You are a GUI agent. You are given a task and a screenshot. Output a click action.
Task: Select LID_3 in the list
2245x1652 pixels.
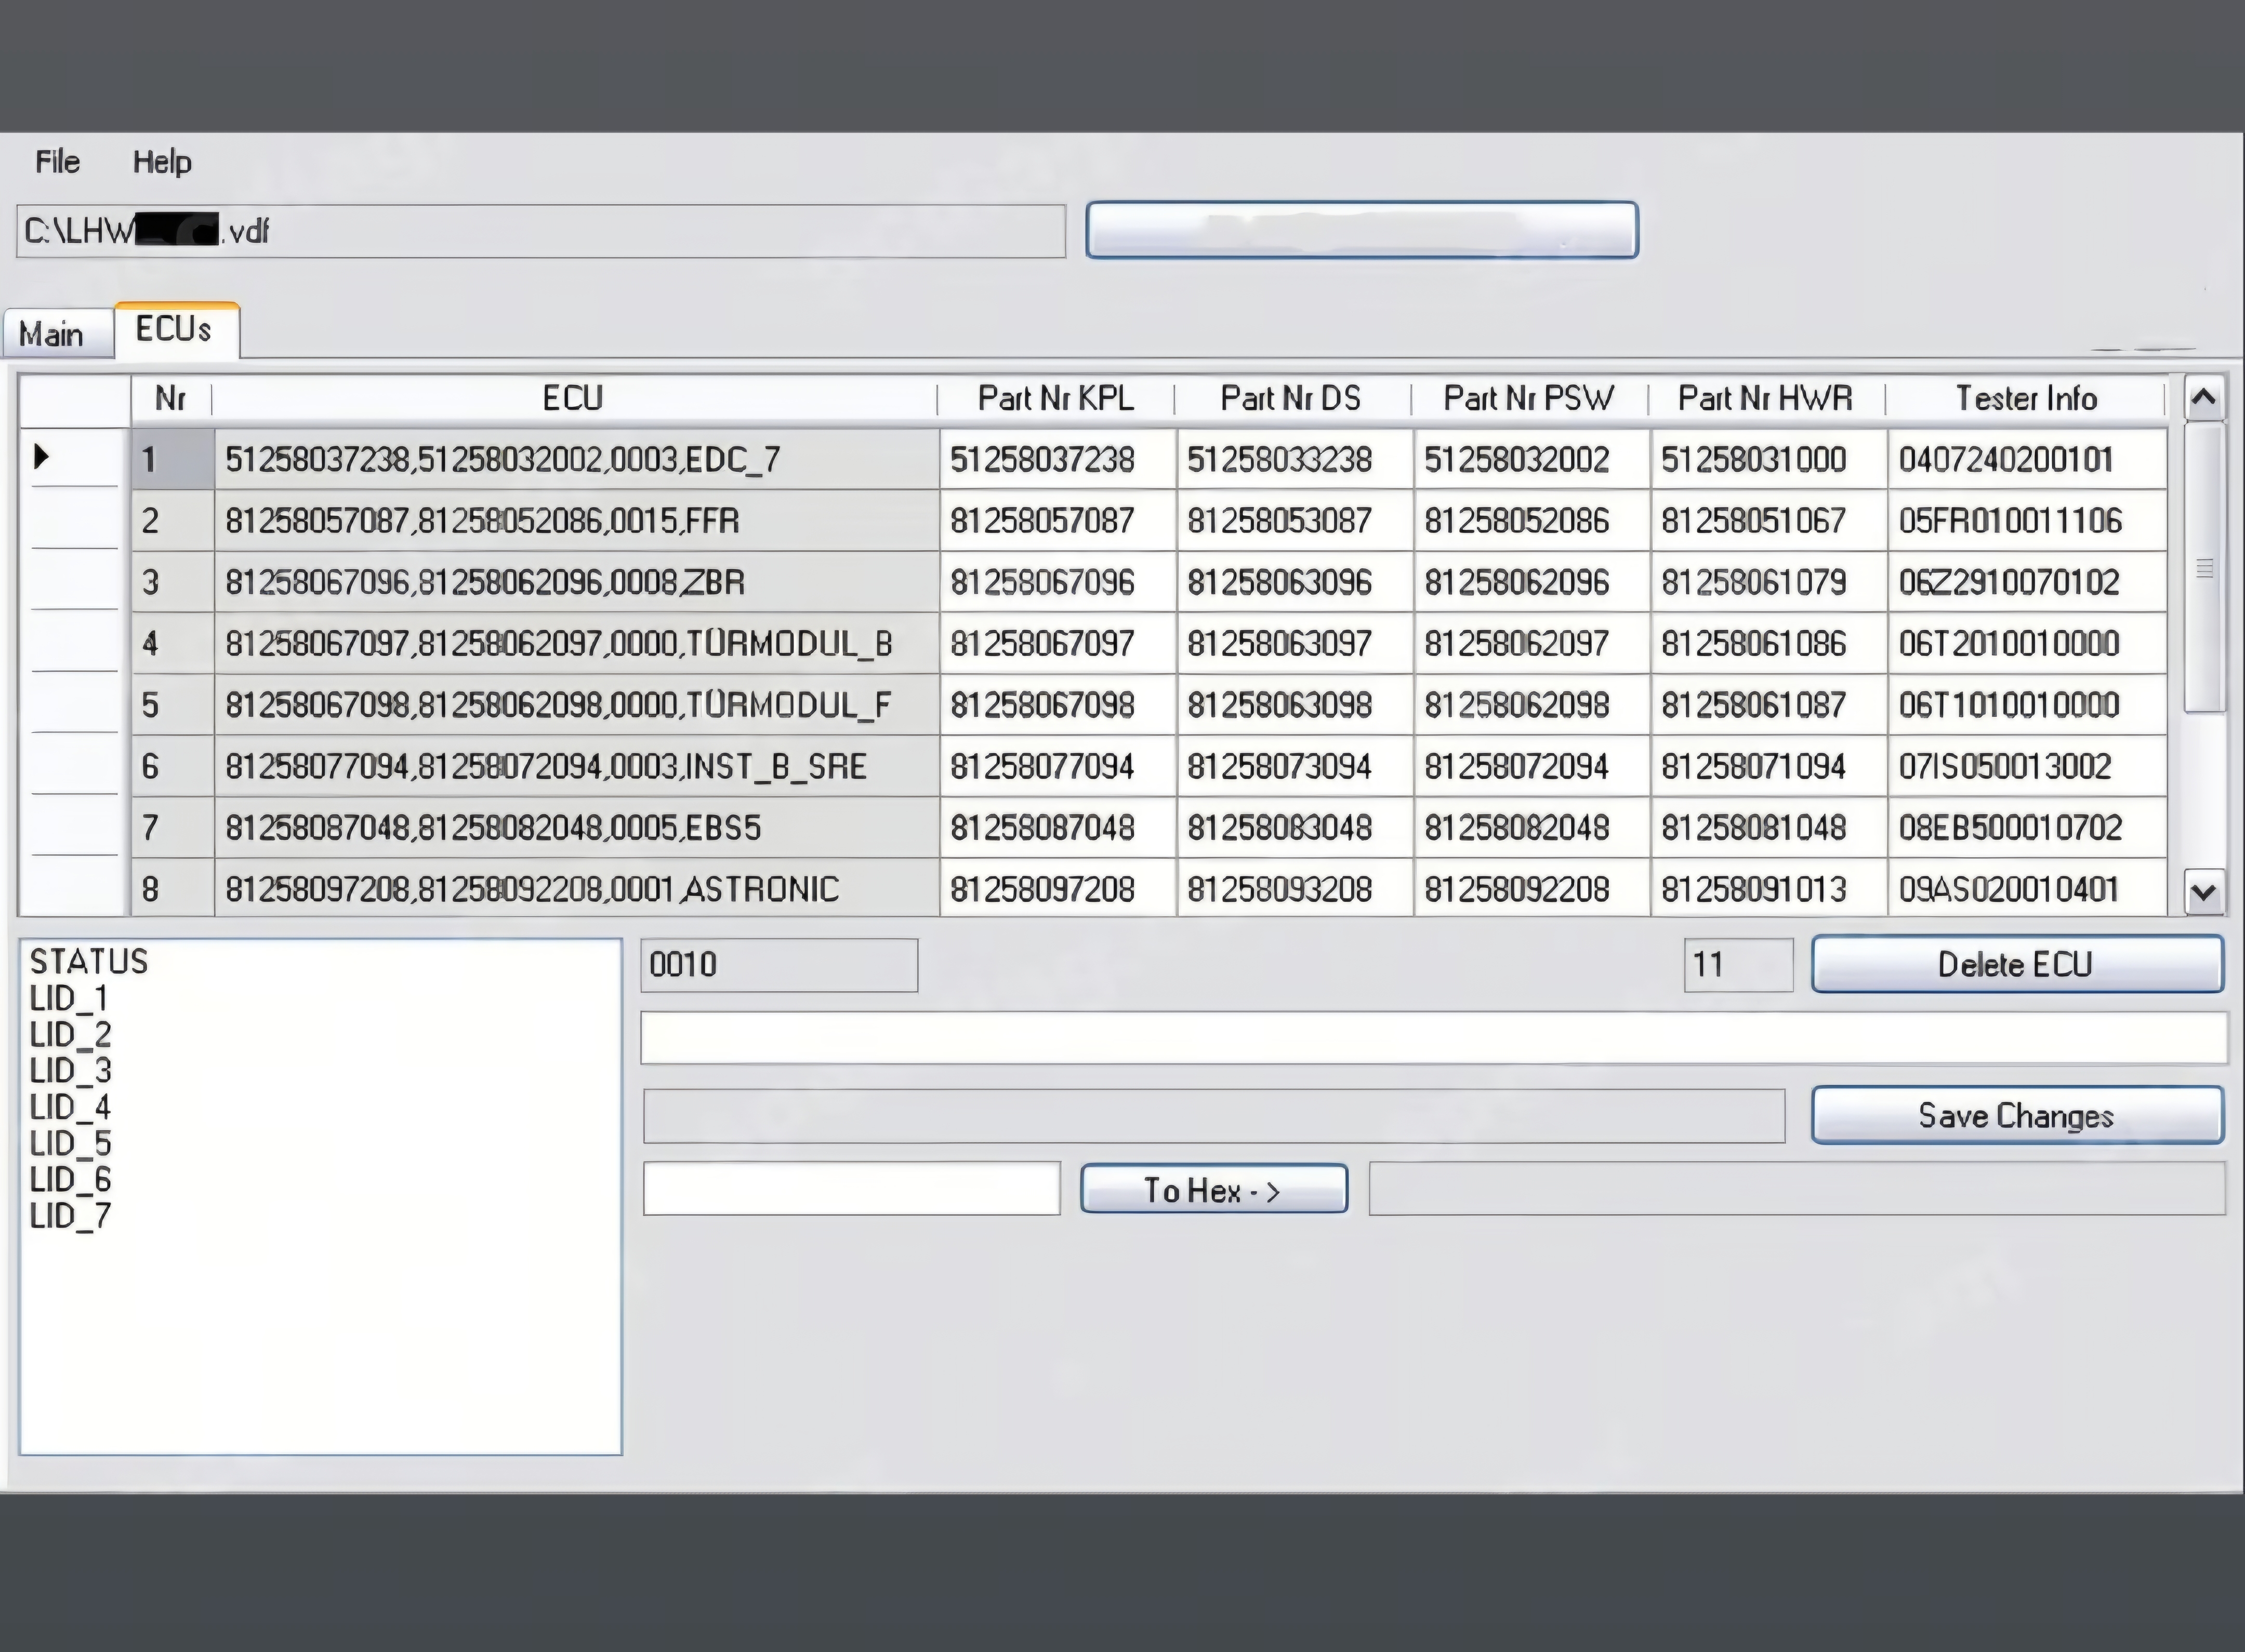pos(70,1070)
